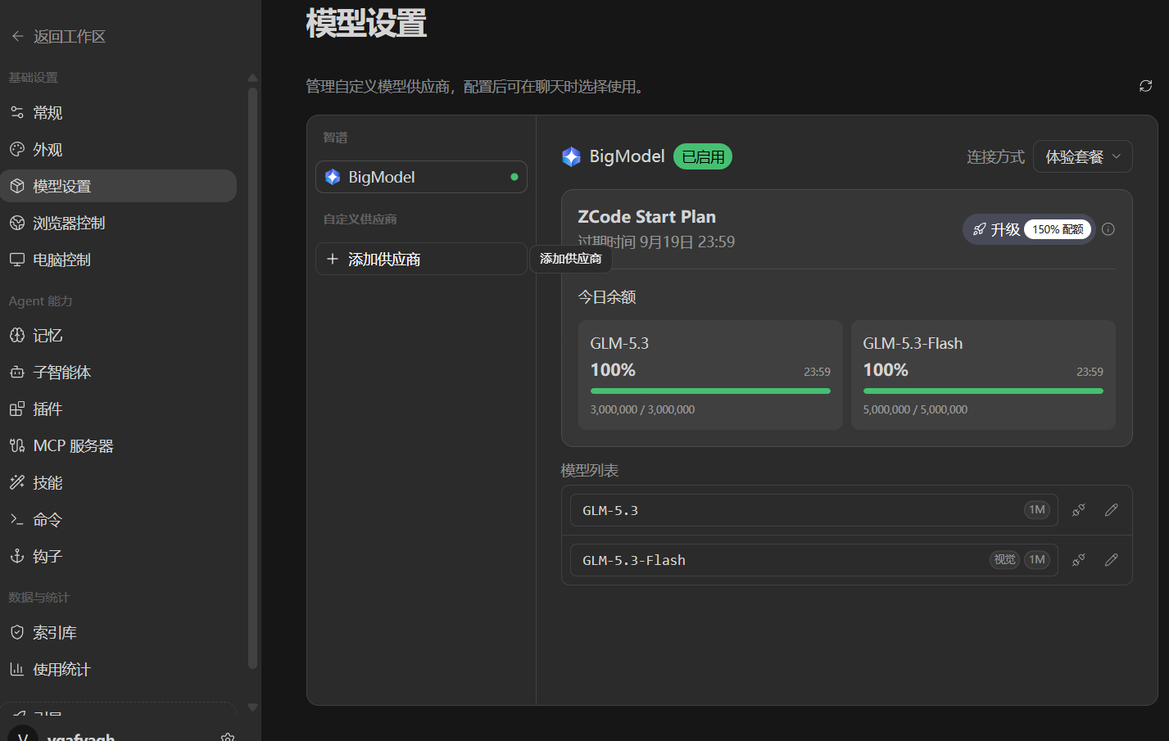Click the 已启用 enabled badge
The height and width of the screenshot is (741, 1169).
click(x=703, y=156)
